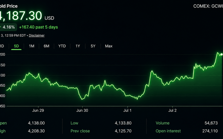Click the '+167.40 past 5 days' text
This screenshot has height=139, width=223.
coord(38,27)
